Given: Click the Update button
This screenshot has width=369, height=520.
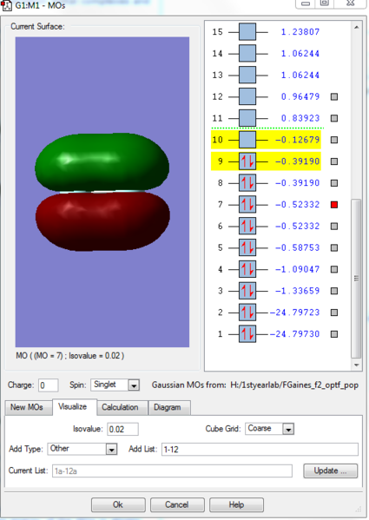Looking at the screenshot, I should tap(330, 471).
